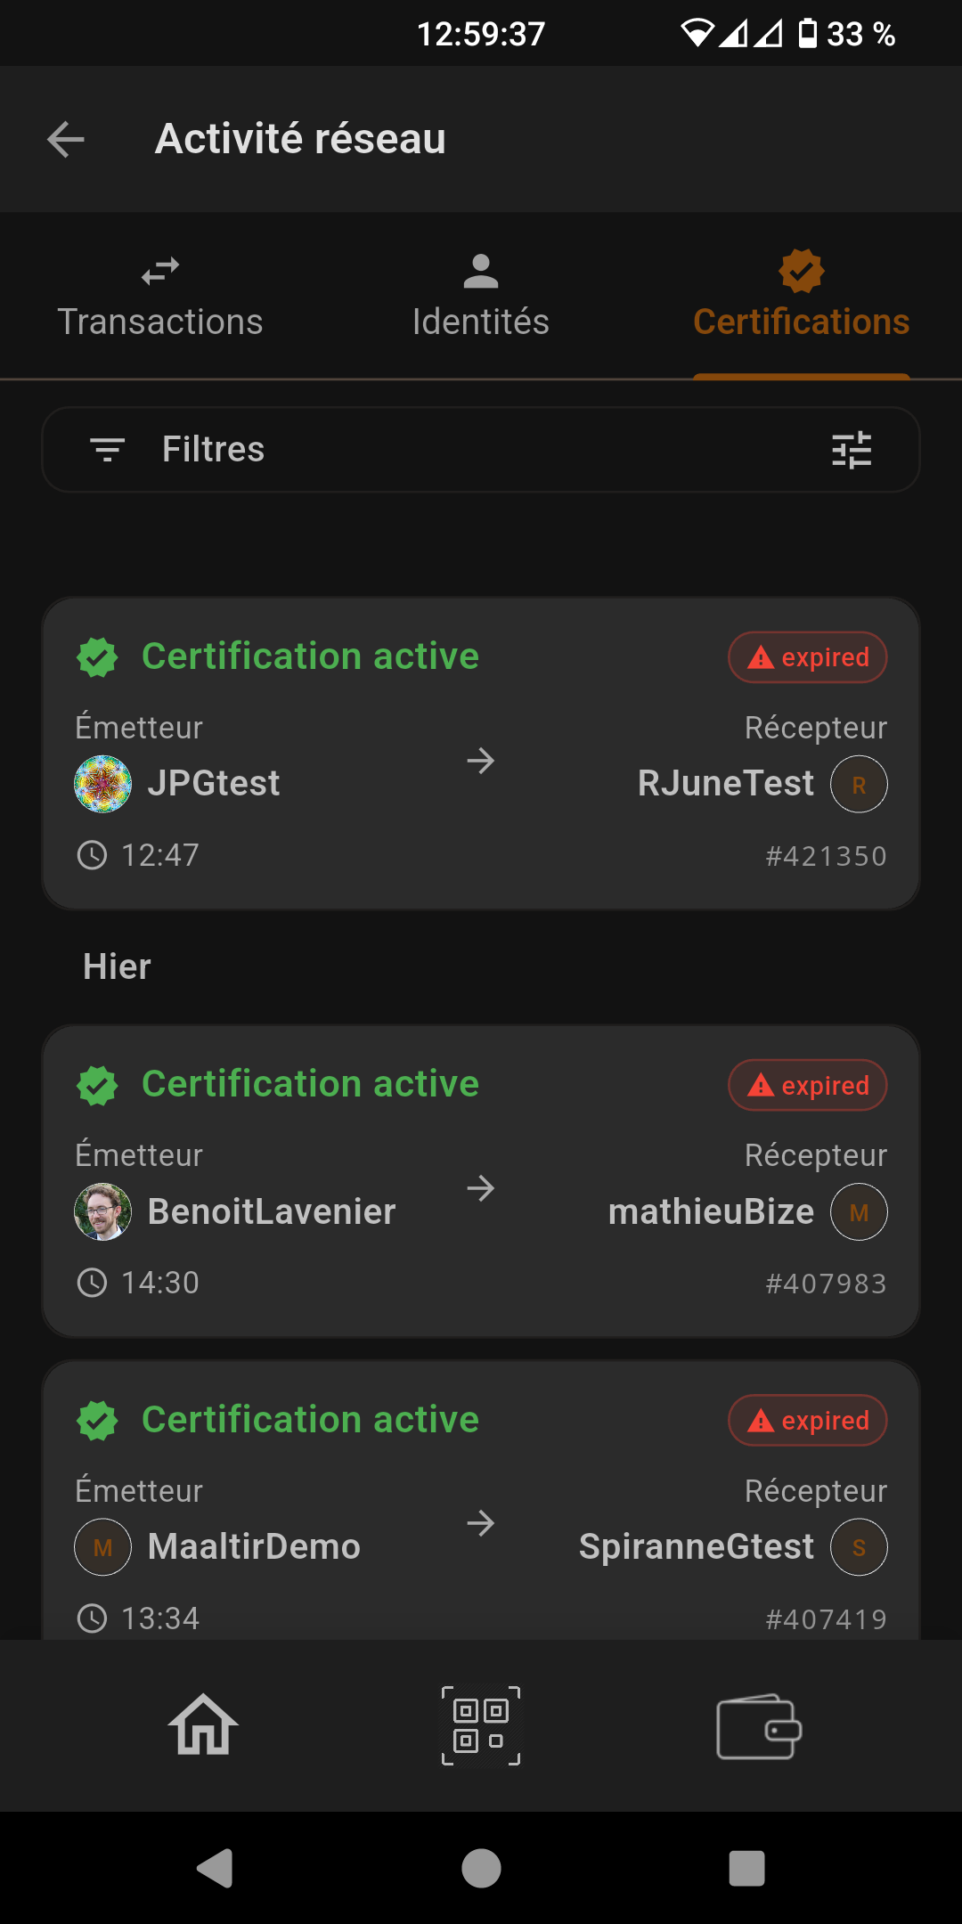Open the MaaltirDemo emitter name
This screenshot has height=1924, width=962.
[254, 1547]
